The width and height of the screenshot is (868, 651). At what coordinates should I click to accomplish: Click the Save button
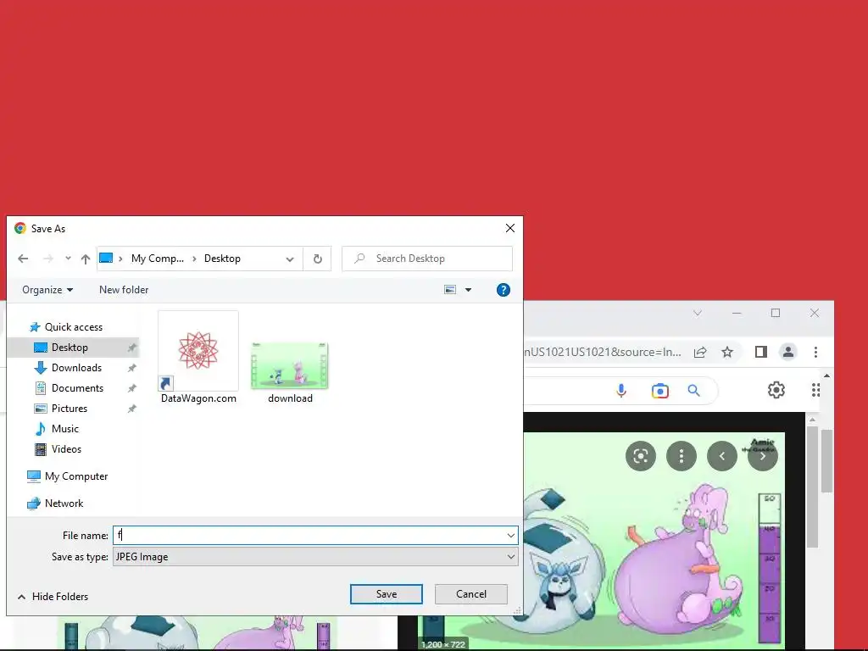387,594
